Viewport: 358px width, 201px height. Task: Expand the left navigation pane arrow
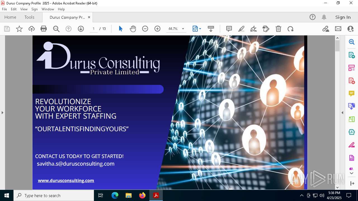click(2, 113)
